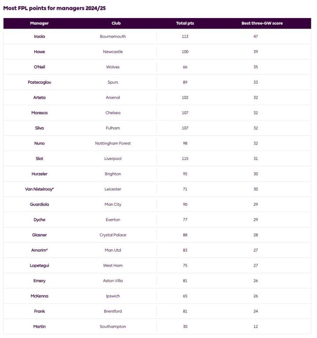Select the Postecoglou row name
Viewport: 317px width, 338px height.
tap(39, 82)
